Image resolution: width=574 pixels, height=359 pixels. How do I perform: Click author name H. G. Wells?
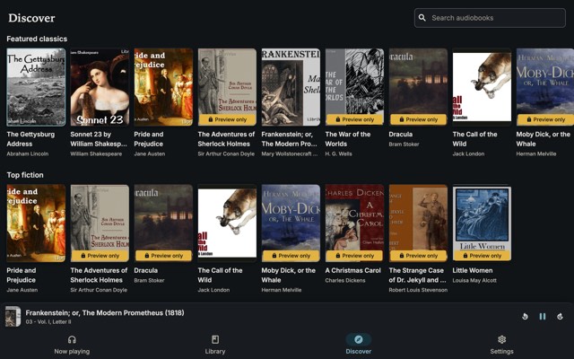339,153
